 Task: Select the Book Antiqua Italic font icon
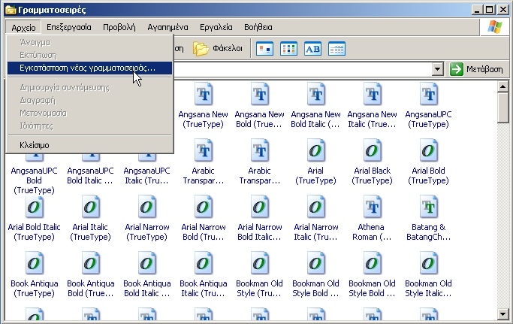pos(203,263)
